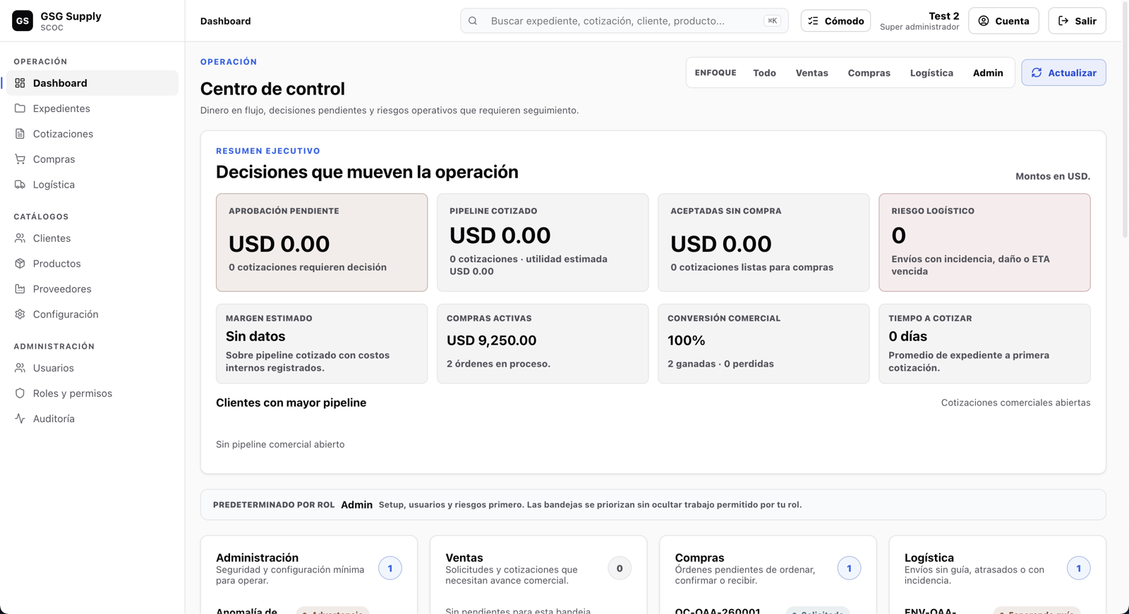Click the Usuarios people icon
The height and width of the screenshot is (614, 1129).
click(20, 368)
